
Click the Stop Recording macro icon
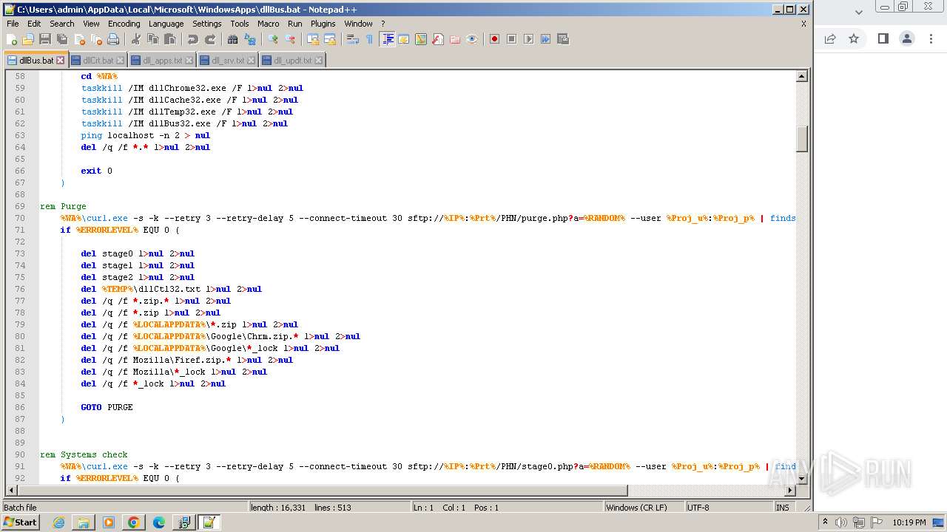512,39
